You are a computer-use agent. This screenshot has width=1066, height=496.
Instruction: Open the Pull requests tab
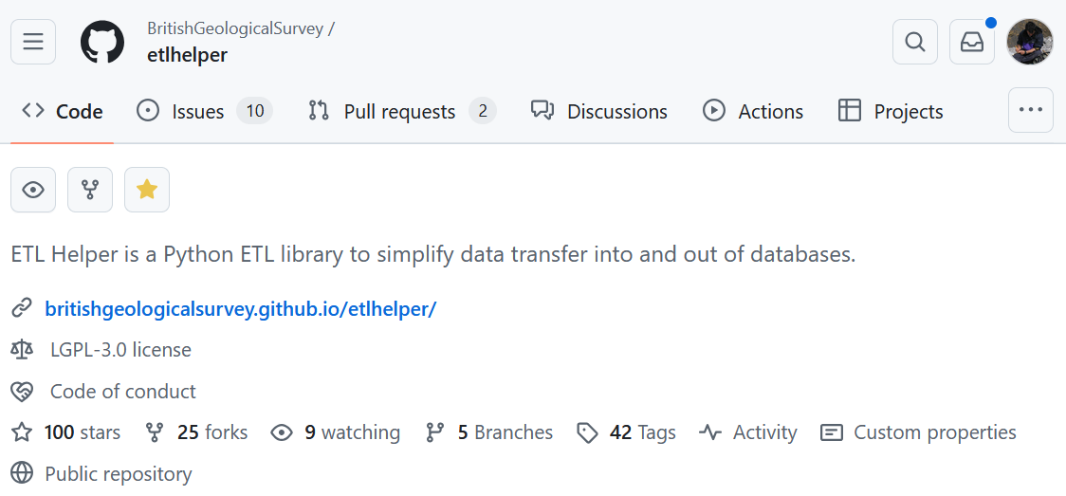coord(401,112)
